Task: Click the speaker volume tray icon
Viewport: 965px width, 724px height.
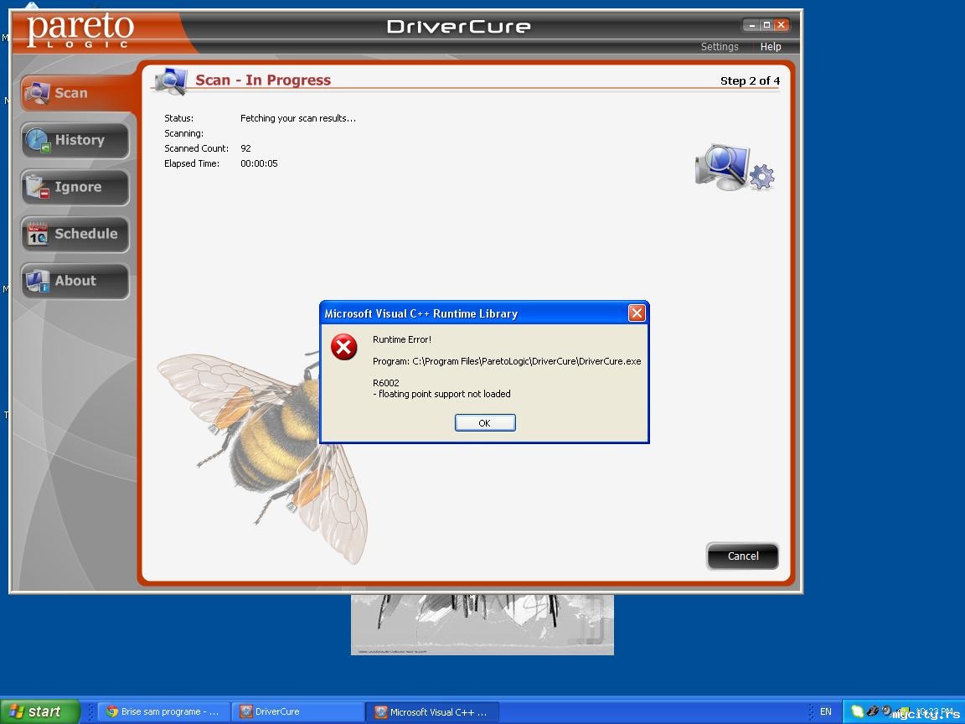Action: (x=887, y=710)
